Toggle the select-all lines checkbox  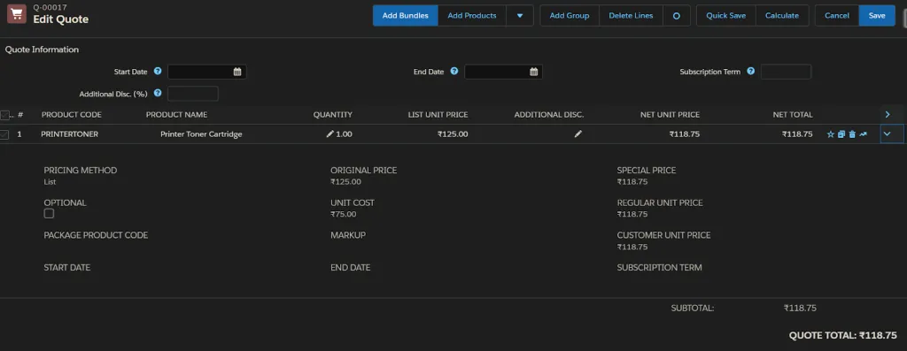[x=4, y=115]
